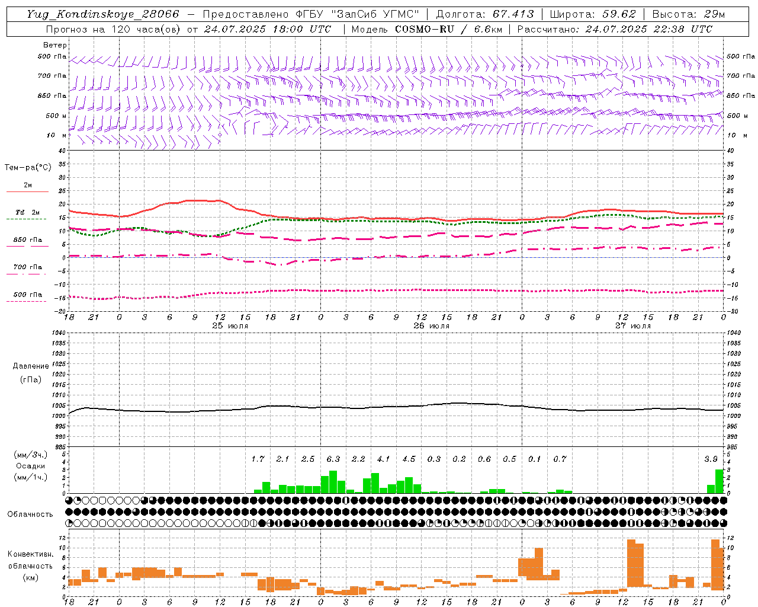Click the '(гПа)' pressure unit label
The image size is (758, 607).
(x=31, y=379)
